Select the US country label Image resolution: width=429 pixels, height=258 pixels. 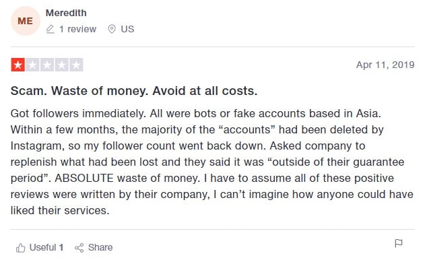(127, 29)
